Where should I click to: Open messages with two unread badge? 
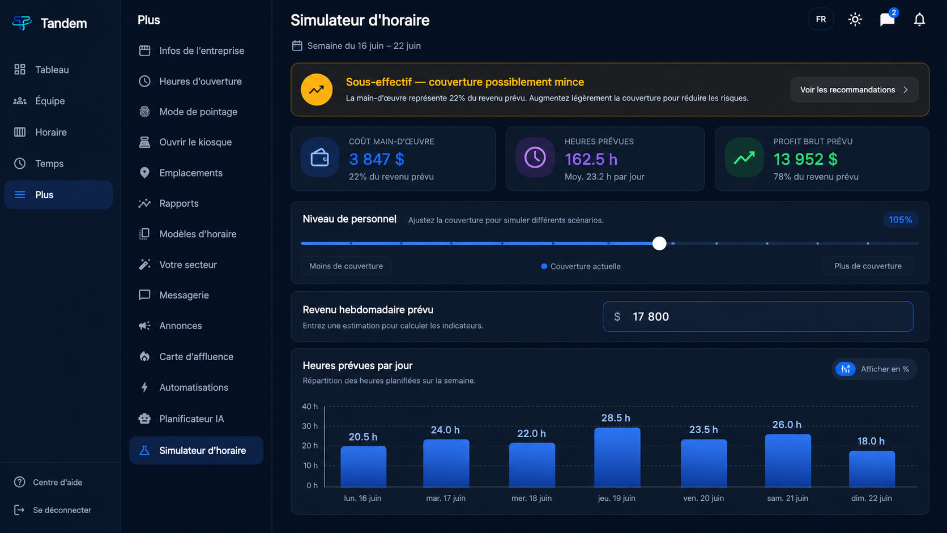pos(888,19)
